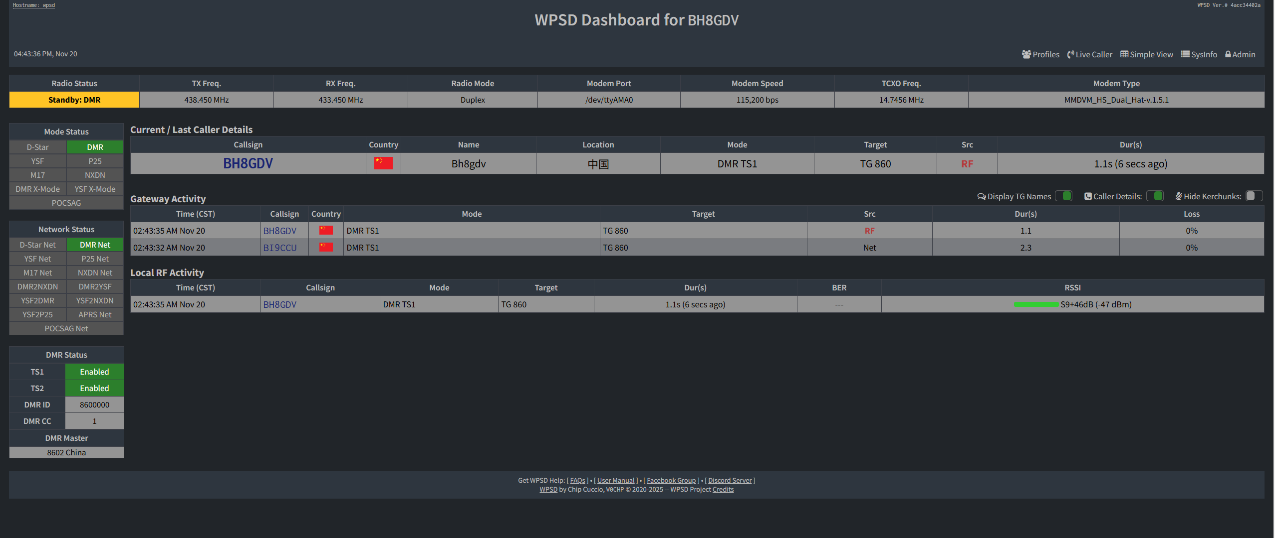
Task: Click the China flag next to BH8GDV
Action: [x=383, y=163]
